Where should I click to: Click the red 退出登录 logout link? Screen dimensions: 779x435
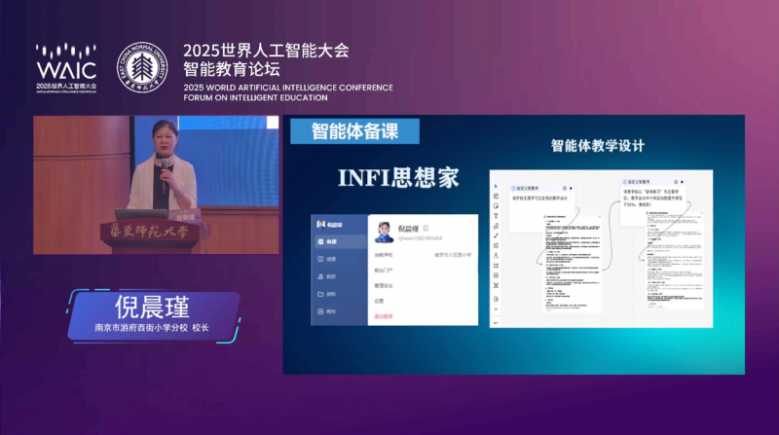pyautogui.click(x=384, y=316)
